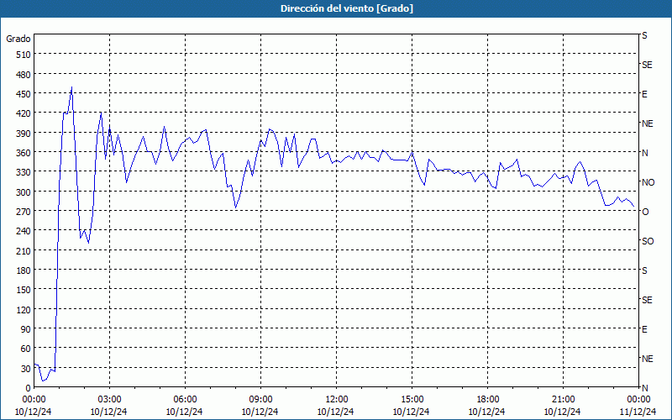Click the 21:00 time axis label
The width and height of the screenshot is (672, 420).
pyautogui.click(x=563, y=400)
